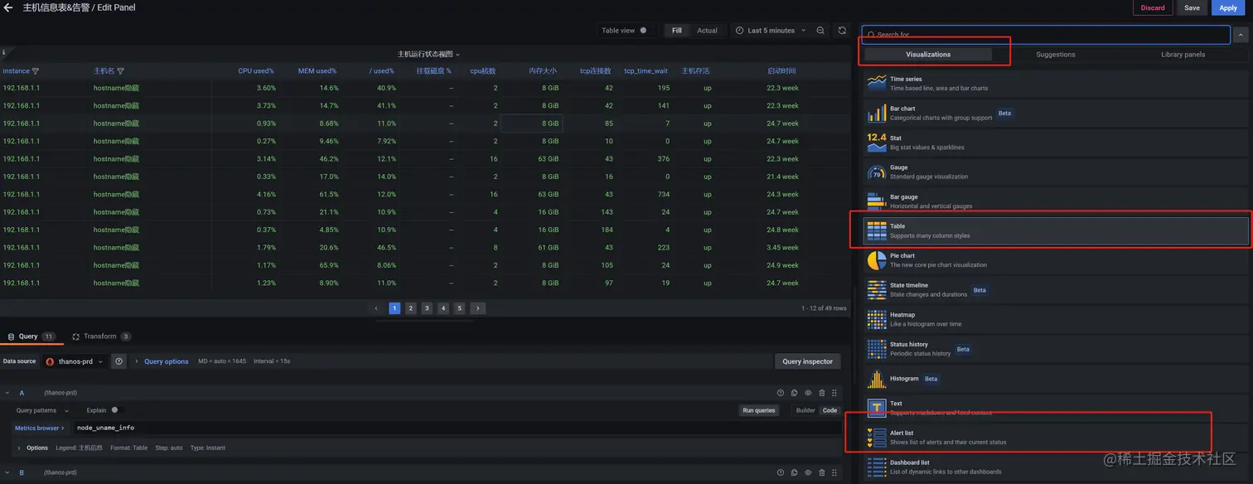
Task: Switch to the Suggestions tab
Action: pyautogui.click(x=1055, y=55)
